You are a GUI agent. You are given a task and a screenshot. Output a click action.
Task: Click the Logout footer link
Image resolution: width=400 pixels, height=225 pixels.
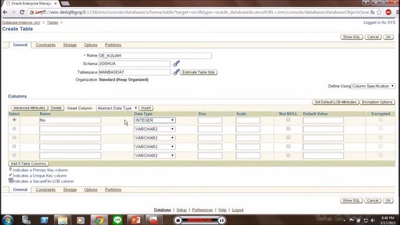point(237,210)
